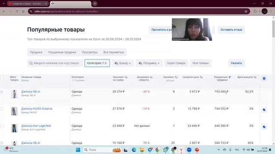The height and width of the screenshot is (154, 275).
Task: Open Zoom app from taskbar
Action: pyautogui.click(x=189, y=150)
